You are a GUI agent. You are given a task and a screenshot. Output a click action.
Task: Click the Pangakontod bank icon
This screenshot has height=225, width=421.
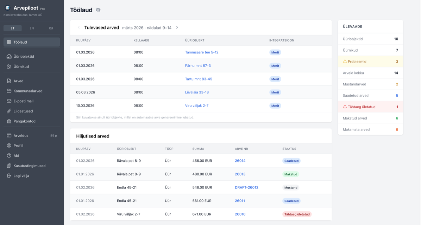9,121
